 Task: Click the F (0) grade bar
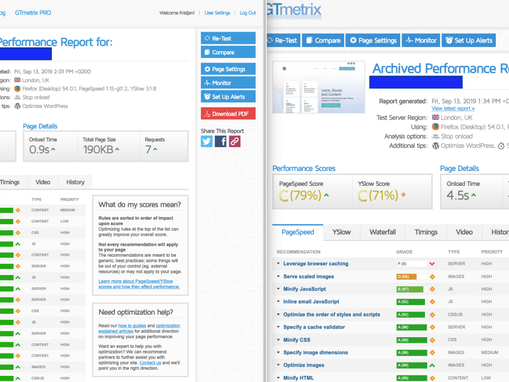tap(412, 264)
